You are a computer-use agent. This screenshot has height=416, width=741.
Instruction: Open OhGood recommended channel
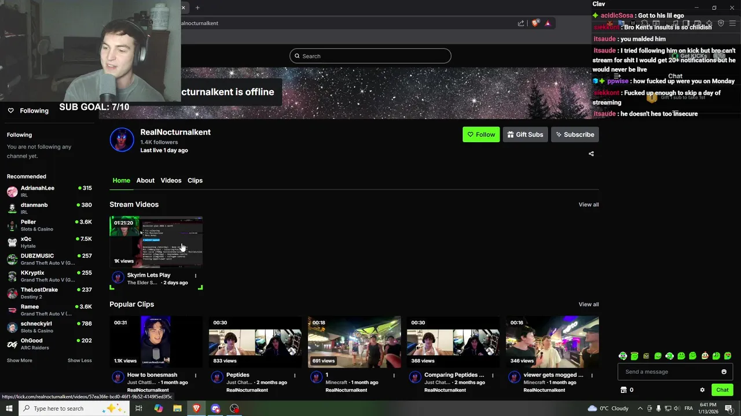49,344
